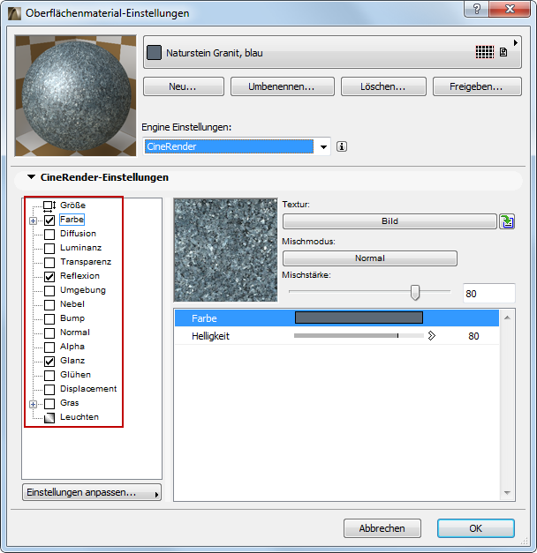Select the Helligkeit row label

click(x=210, y=336)
